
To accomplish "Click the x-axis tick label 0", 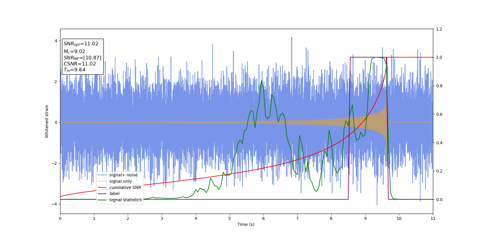I will pos(60,218).
